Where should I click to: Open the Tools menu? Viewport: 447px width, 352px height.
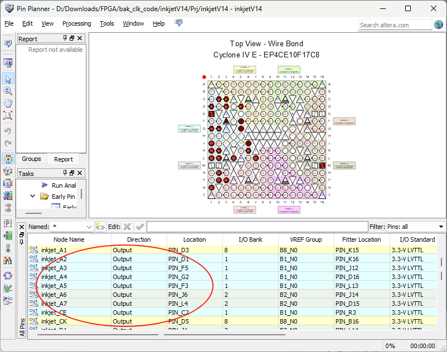(x=107, y=23)
